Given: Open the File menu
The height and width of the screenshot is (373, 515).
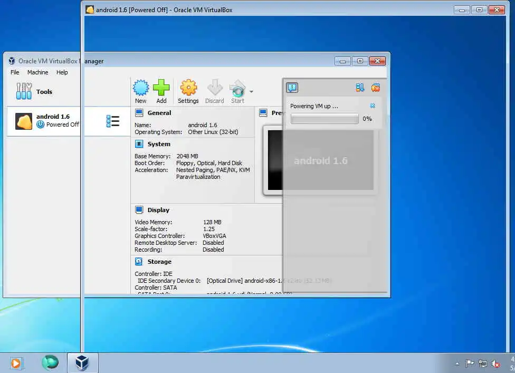Looking at the screenshot, I should tap(15, 72).
